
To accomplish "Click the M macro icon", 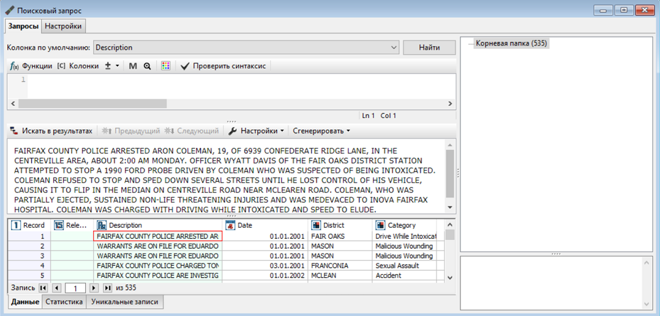I will click(133, 66).
